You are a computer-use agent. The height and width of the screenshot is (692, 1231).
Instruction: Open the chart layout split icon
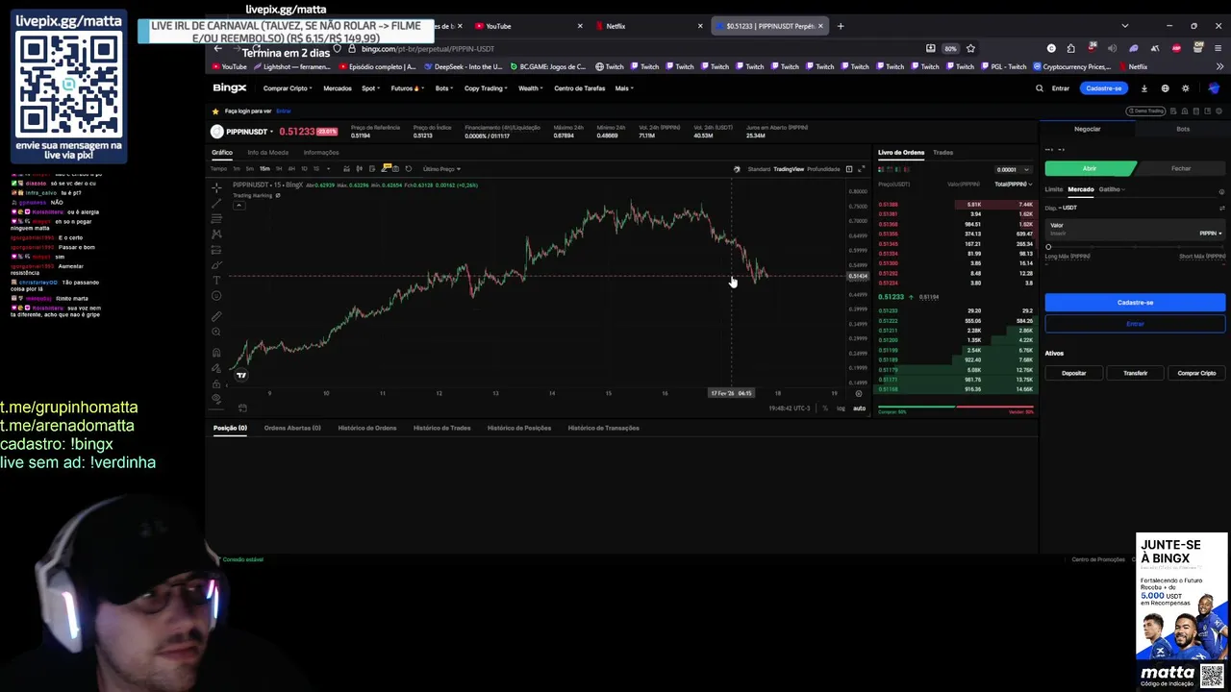(x=849, y=169)
